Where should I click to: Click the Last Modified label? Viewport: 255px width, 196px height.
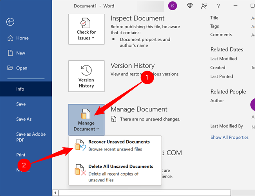(x=224, y=59)
